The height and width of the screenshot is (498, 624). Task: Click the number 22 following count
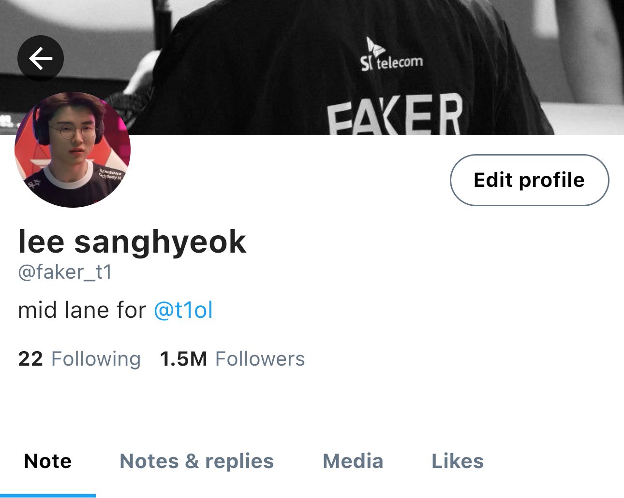point(30,359)
